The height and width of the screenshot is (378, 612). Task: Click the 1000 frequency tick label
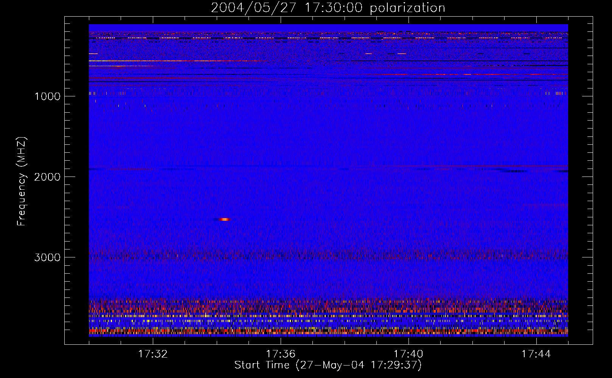[x=47, y=96]
